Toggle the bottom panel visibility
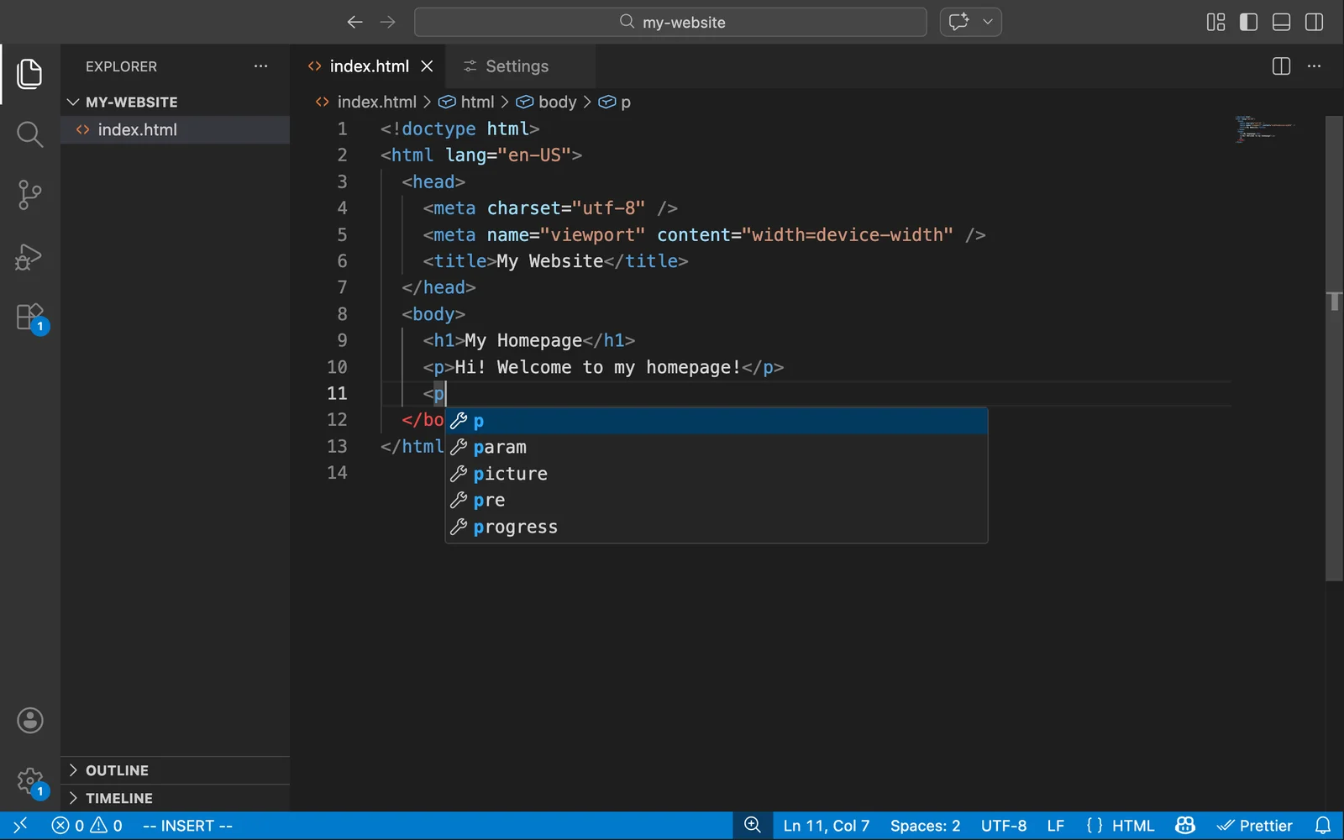1344x840 pixels. click(1281, 22)
